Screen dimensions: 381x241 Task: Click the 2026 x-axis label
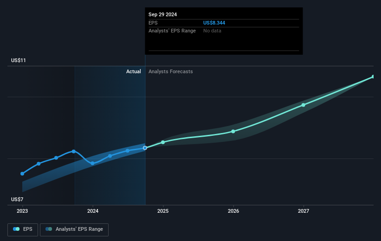point(233,211)
